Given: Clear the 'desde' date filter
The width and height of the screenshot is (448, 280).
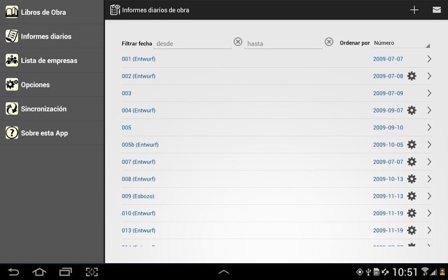Looking at the screenshot, I should coord(238,43).
